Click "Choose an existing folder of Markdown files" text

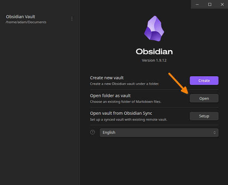pyautogui.click(x=126, y=101)
